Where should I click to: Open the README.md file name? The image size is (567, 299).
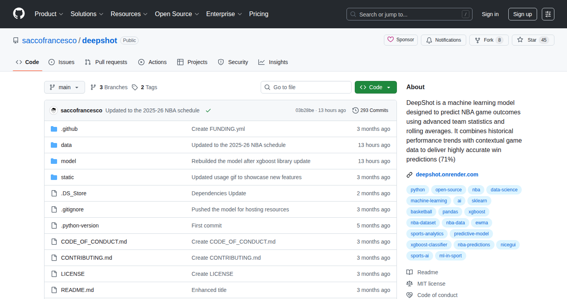tap(77, 290)
